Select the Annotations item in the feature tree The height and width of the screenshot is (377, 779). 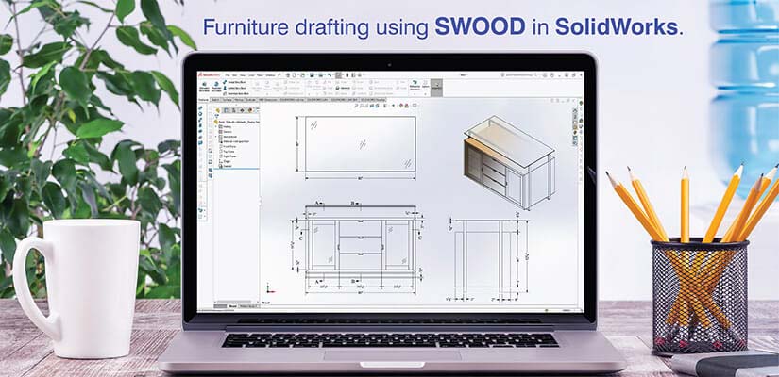(229, 137)
